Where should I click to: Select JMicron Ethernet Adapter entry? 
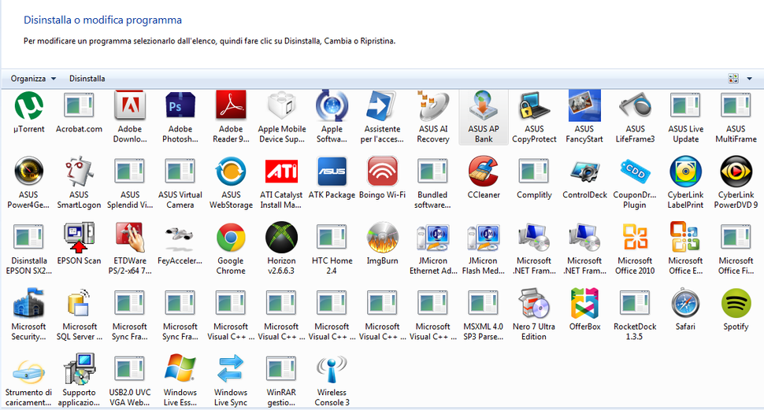click(x=432, y=249)
